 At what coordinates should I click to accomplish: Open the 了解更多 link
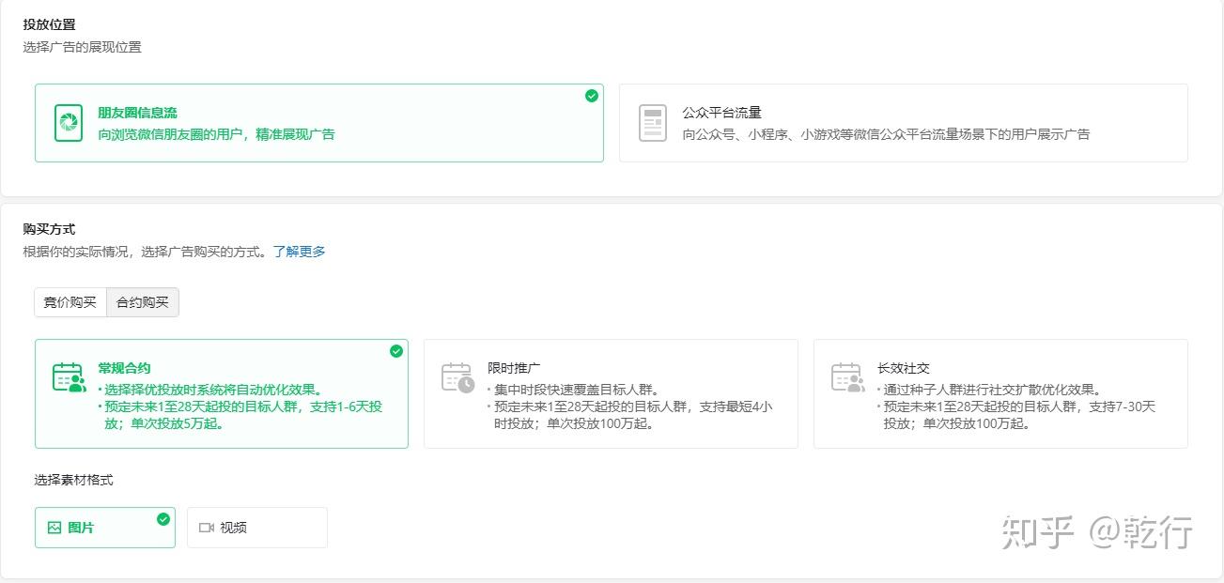click(x=300, y=252)
